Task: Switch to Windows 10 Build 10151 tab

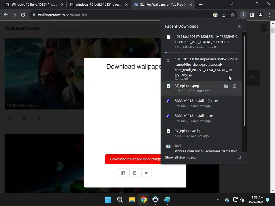Action: point(34,5)
